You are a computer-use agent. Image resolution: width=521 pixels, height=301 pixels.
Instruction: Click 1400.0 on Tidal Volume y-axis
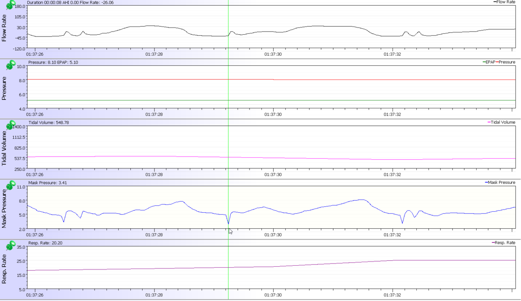(x=19, y=127)
